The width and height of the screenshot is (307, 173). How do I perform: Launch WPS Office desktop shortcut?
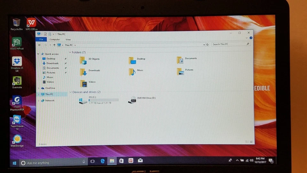pyautogui.click(x=31, y=24)
